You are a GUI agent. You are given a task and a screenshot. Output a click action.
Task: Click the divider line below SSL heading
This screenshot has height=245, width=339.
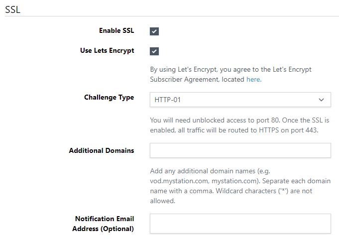(169, 16)
